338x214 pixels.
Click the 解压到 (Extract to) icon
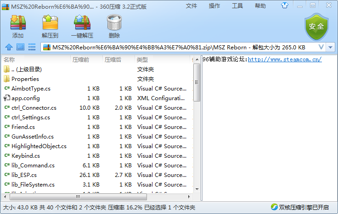50,27
